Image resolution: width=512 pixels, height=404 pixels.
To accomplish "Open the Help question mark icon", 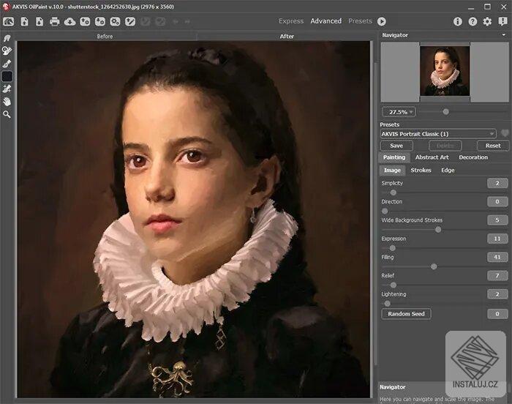I will (473, 21).
